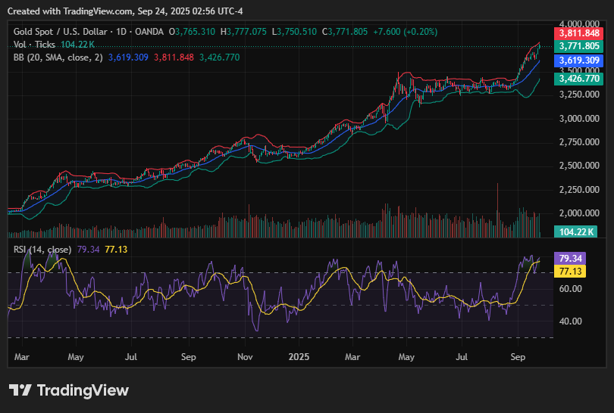Screen dimensions: 614x413
Task: Click the 2,750.000 price axis label
Action: tap(579, 142)
